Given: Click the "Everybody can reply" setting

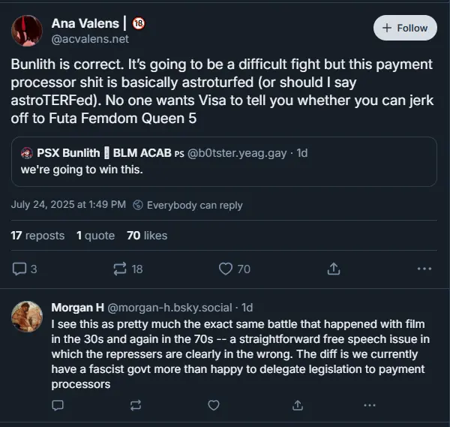Looking at the screenshot, I should pyautogui.click(x=194, y=205).
